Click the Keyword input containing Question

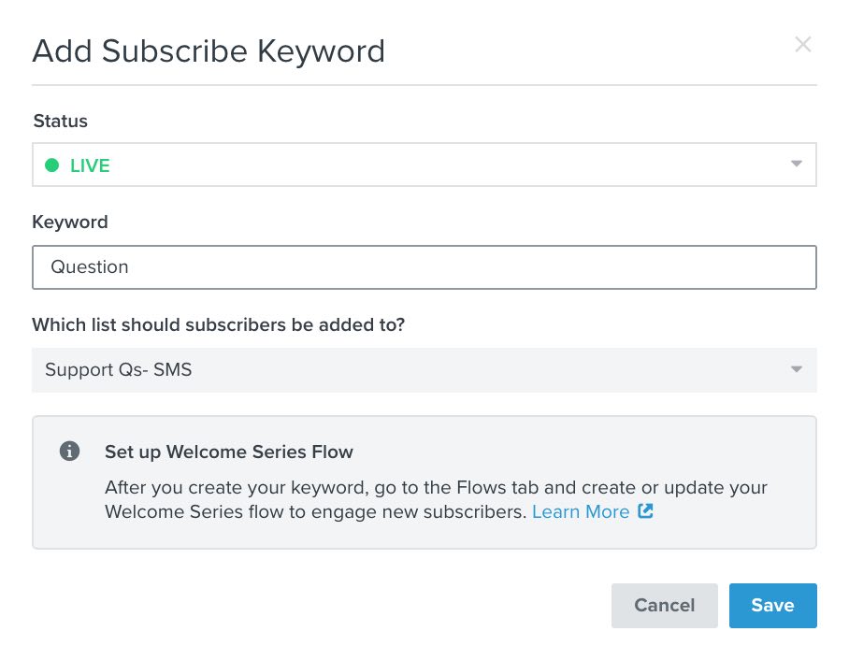(x=424, y=266)
